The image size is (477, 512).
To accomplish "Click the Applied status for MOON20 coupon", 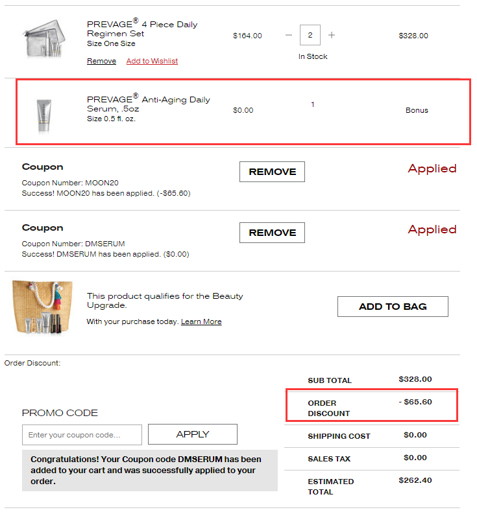I will [x=432, y=169].
